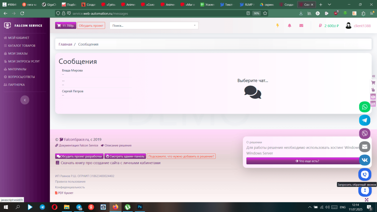This screenshot has width=377, height=212.
Task: Open the Firefox library icon
Action: pos(309,13)
